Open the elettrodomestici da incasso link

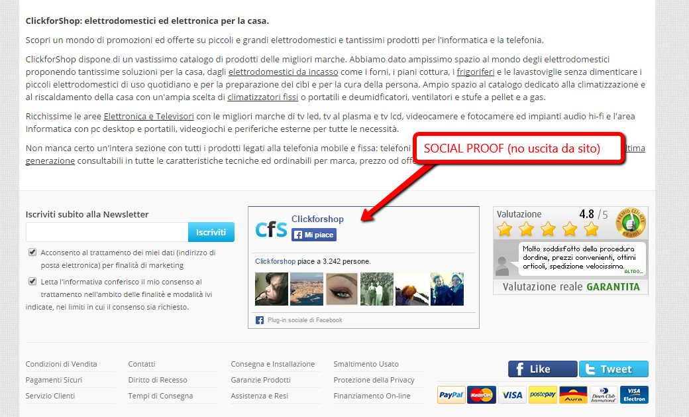tap(284, 72)
